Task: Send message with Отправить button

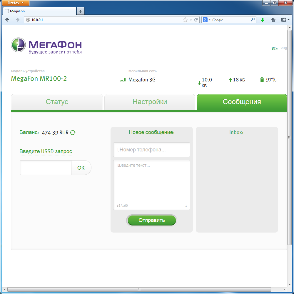Action: pos(152,220)
